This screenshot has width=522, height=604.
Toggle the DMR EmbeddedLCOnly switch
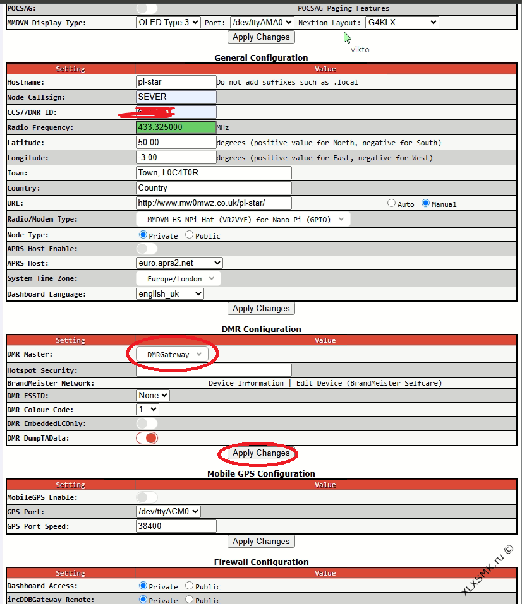point(147,423)
